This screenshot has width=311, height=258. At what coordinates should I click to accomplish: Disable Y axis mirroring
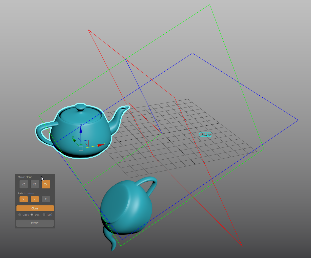34,199
